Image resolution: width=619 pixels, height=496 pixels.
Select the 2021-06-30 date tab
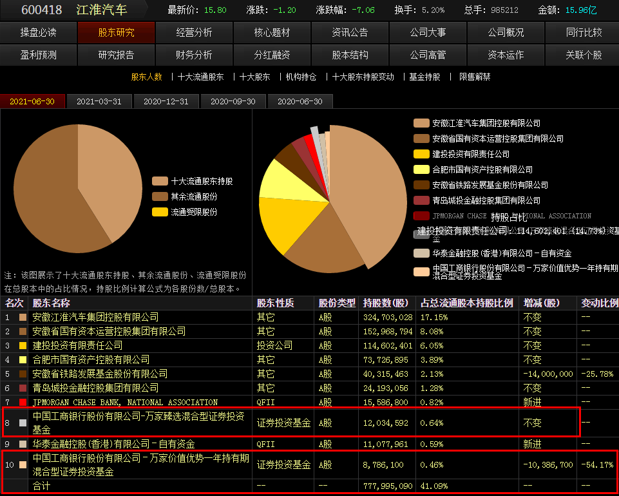(32, 102)
